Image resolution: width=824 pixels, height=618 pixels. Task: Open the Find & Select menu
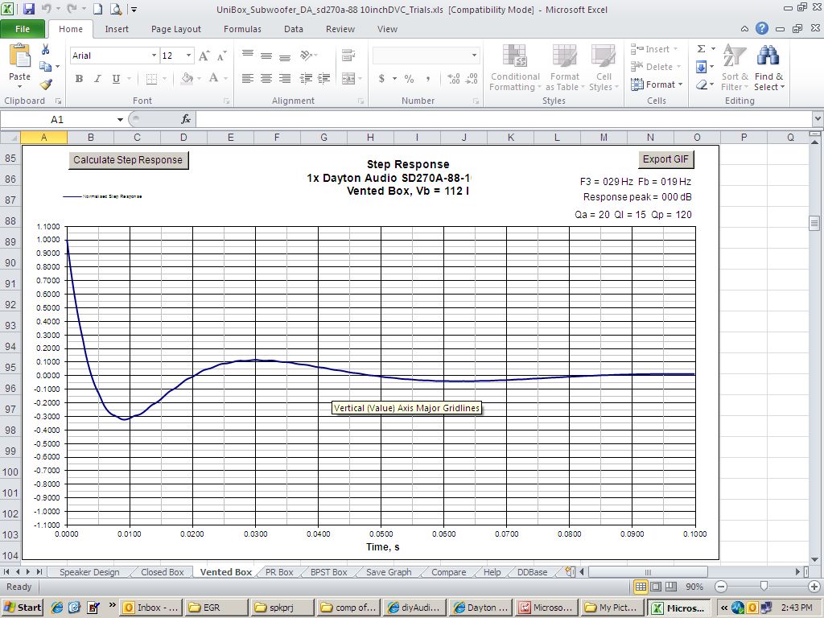[768, 68]
